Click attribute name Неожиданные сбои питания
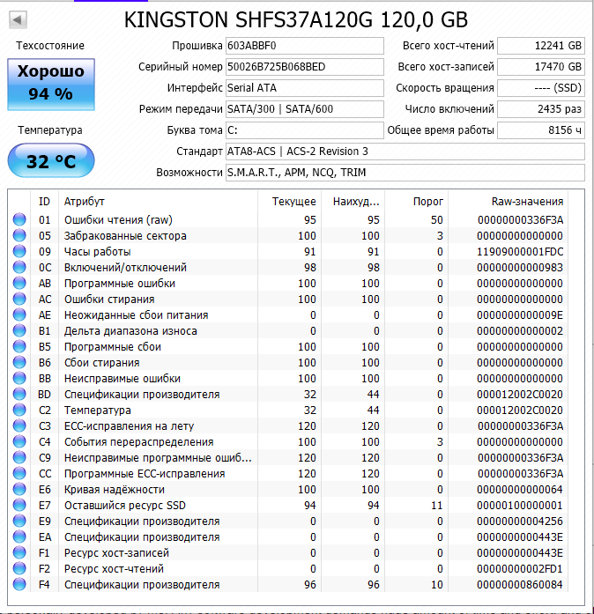594x614 pixels. coord(136,314)
